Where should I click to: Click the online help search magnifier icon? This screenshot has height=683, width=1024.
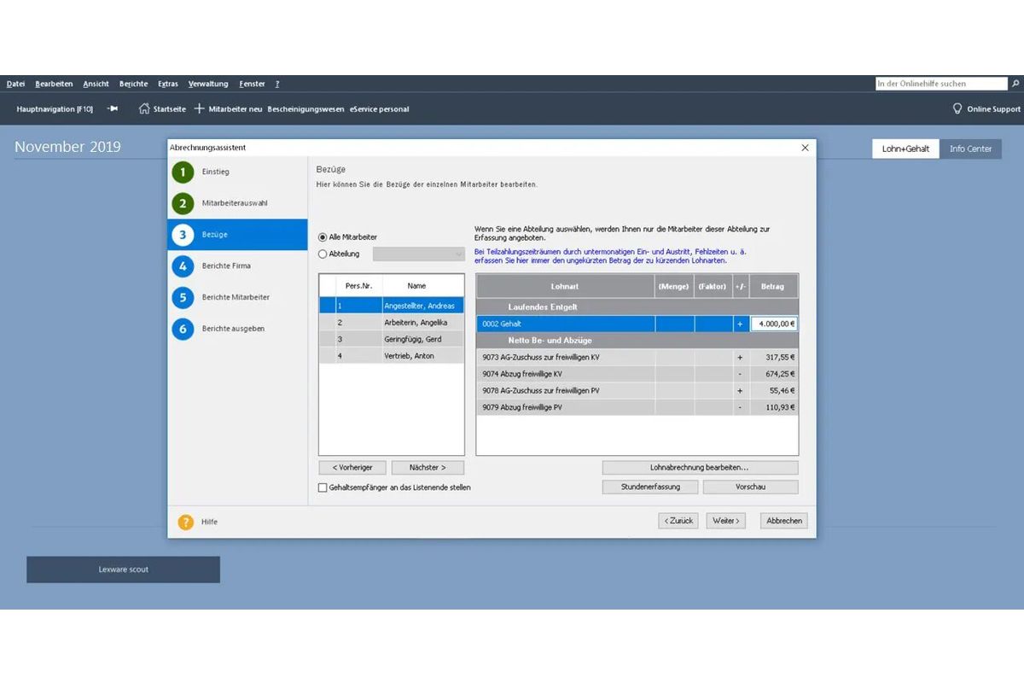(x=1015, y=84)
